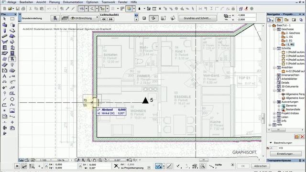This screenshot has height=172, width=306.
Task: Open the Layout Book icon in Navigator
Action: [294, 20]
